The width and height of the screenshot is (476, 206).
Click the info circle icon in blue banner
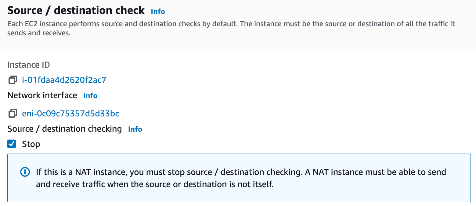coord(24,172)
